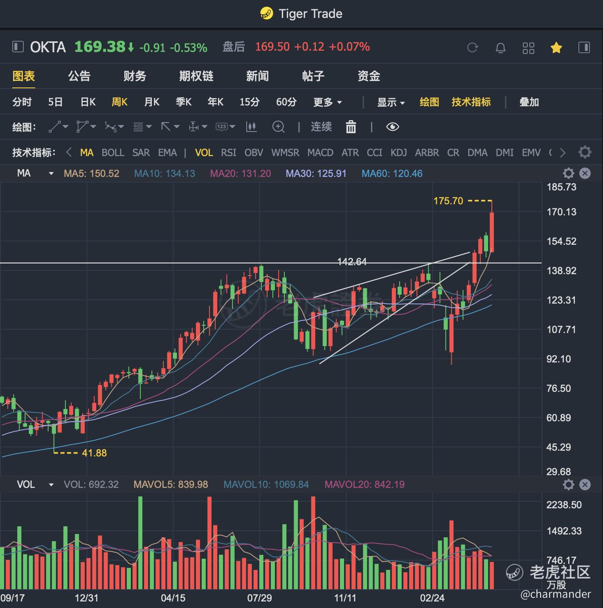The image size is (603, 608).
Task: Toggle the EMA indicator
Action: click(x=168, y=153)
